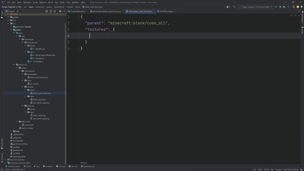Switch to ModBlocks.java editor tab

pyautogui.click(x=166, y=11)
